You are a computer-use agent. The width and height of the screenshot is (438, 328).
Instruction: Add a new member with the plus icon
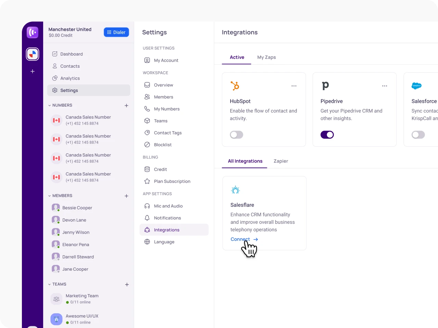[127, 196]
